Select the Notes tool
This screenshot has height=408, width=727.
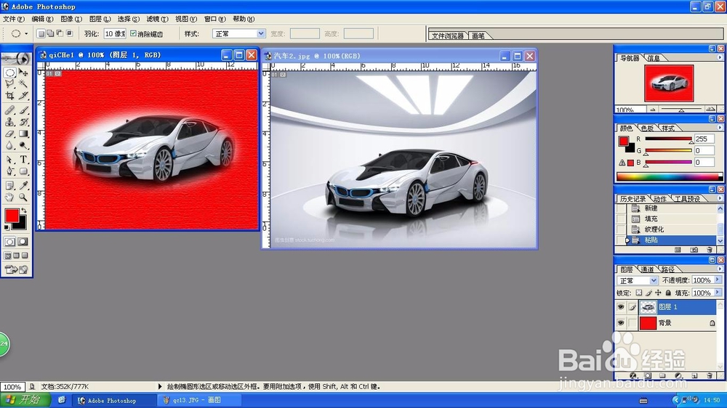pos(9,186)
